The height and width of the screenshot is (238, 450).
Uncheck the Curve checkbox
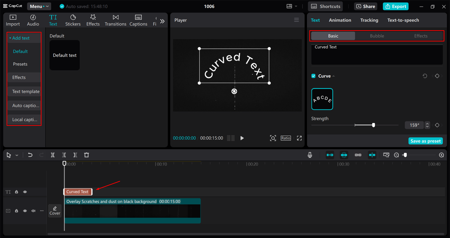(x=314, y=76)
